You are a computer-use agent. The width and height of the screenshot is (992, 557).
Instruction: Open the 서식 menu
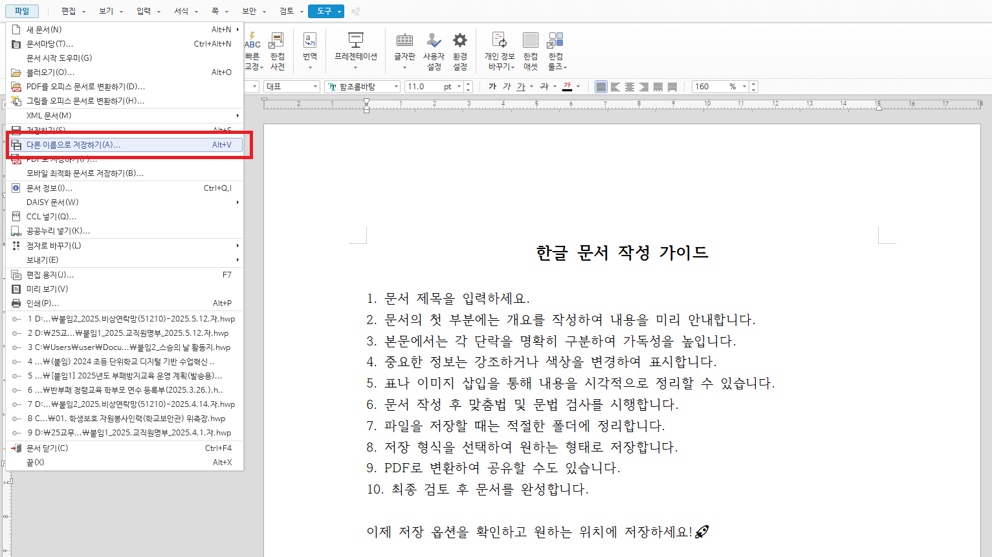pyautogui.click(x=181, y=11)
